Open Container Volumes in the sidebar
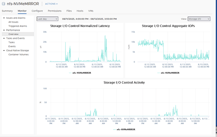Viewport: 217px width, 137px height. pyautogui.click(x=19, y=55)
